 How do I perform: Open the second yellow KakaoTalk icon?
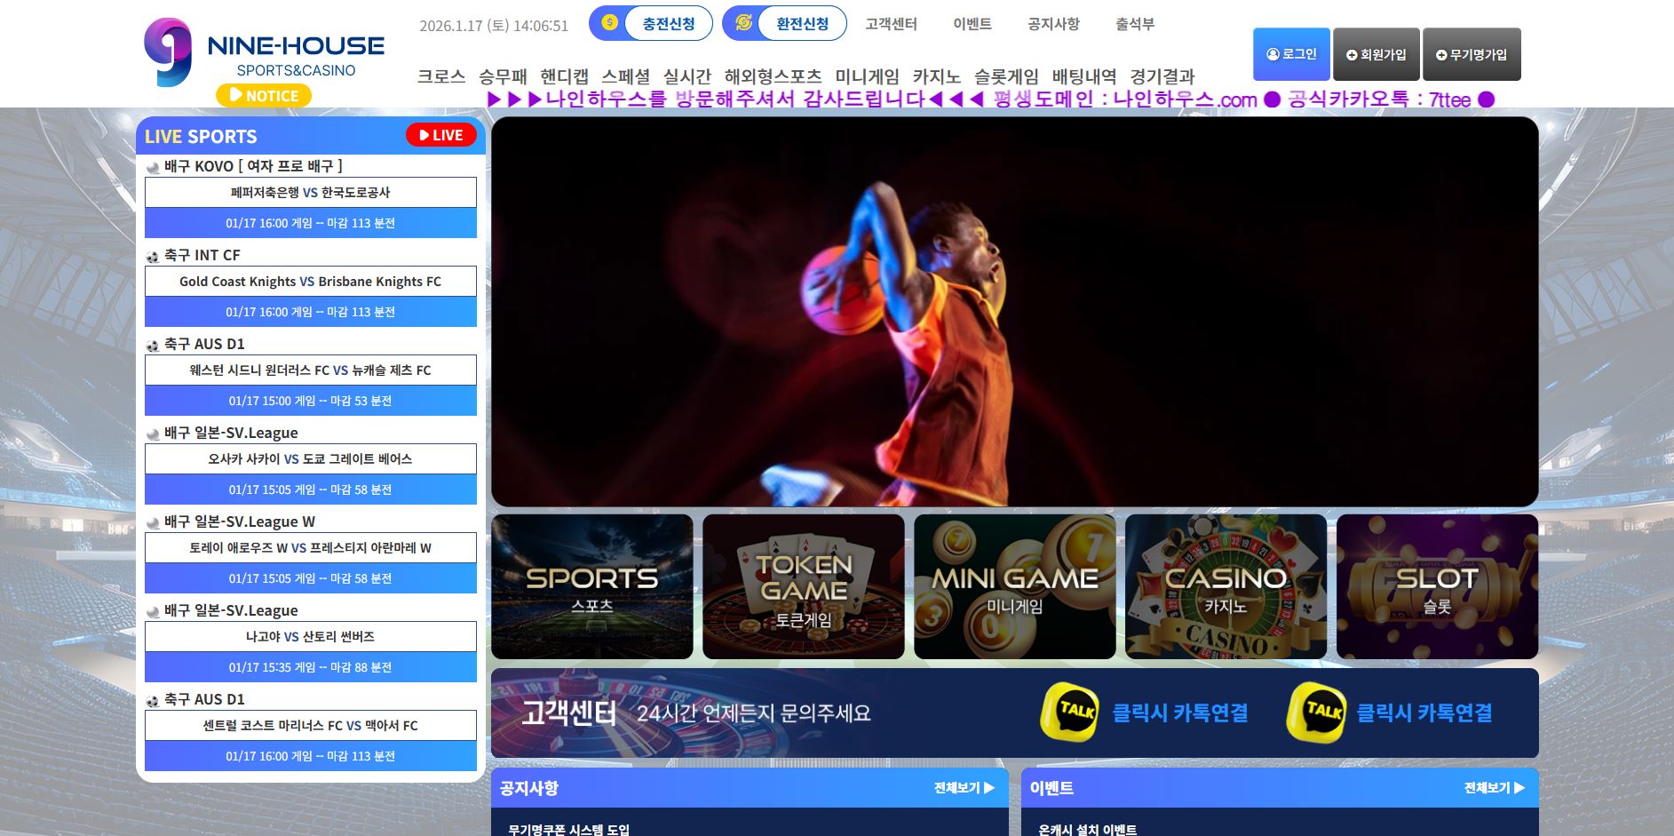tap(1315, 712)
